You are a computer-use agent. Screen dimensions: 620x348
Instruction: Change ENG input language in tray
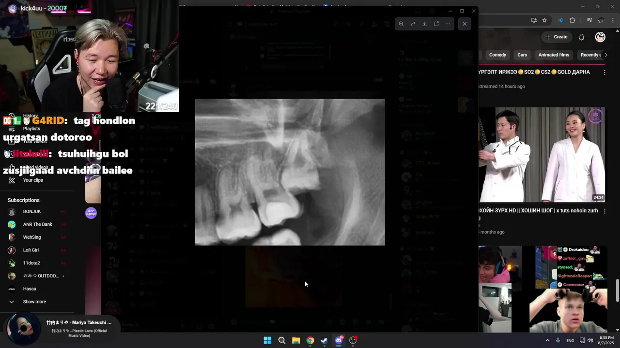[x=570, y=340]
